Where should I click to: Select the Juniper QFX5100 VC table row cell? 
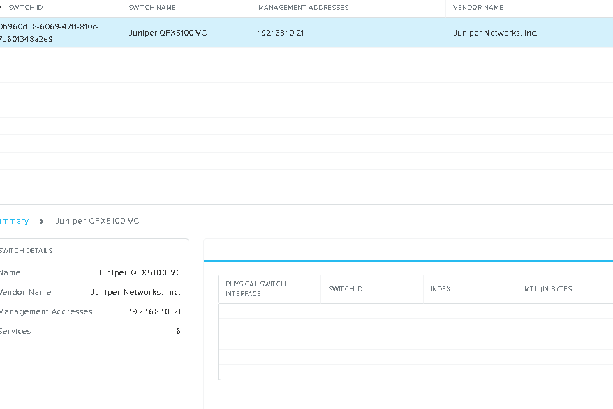pyautogui.click(x=168, y=33)
